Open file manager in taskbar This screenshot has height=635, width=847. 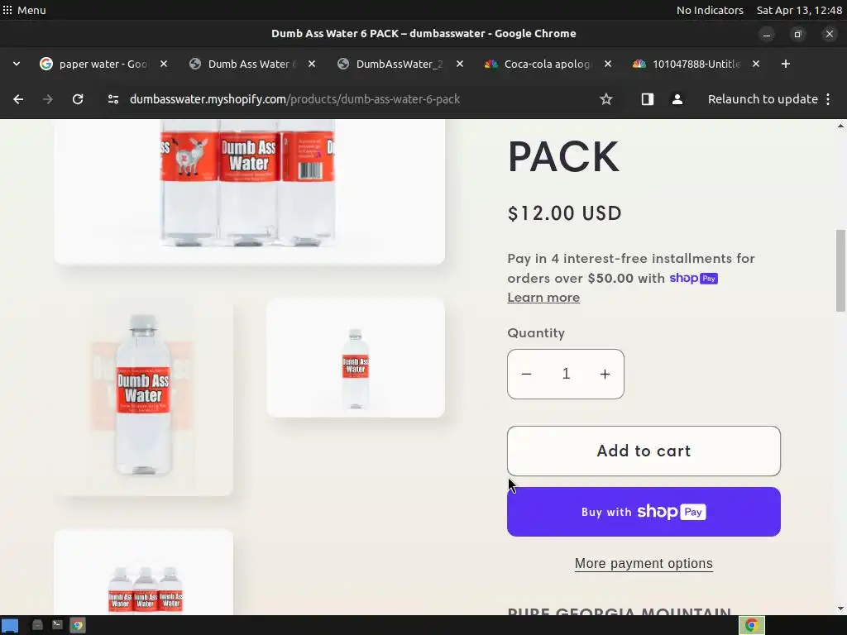37,625
